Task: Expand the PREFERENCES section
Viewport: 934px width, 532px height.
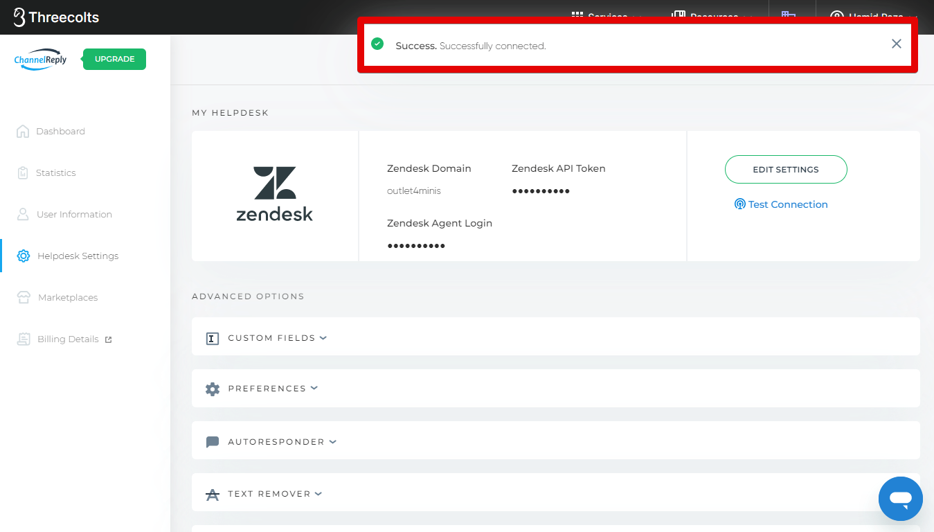Action: (555, 388)
